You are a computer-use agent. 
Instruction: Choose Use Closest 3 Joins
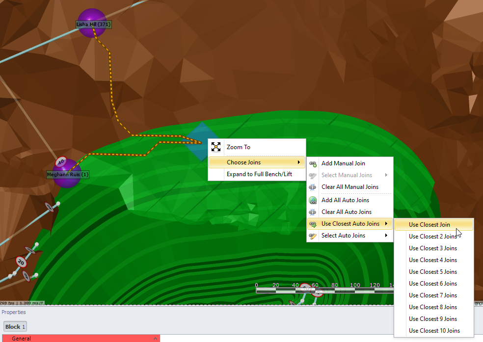tap(434, 248)
